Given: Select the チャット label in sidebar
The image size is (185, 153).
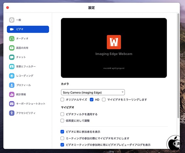Looking at the screenshot, I should click(21, 57).
